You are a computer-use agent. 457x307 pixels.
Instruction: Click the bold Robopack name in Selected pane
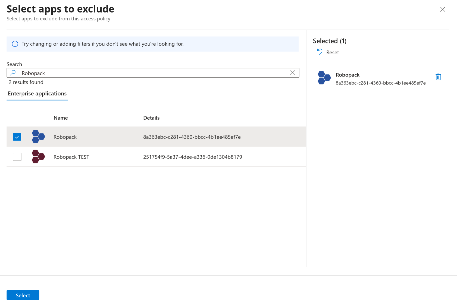click(x=348, y=75)
